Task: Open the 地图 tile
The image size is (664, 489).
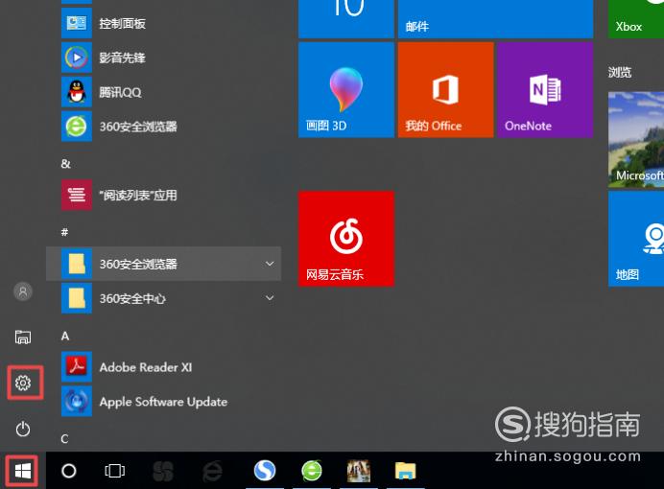Action: pos(636,239)
